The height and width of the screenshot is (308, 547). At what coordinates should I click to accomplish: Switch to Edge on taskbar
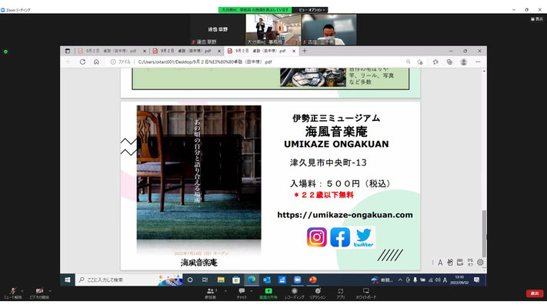click(x=252, y=280)
